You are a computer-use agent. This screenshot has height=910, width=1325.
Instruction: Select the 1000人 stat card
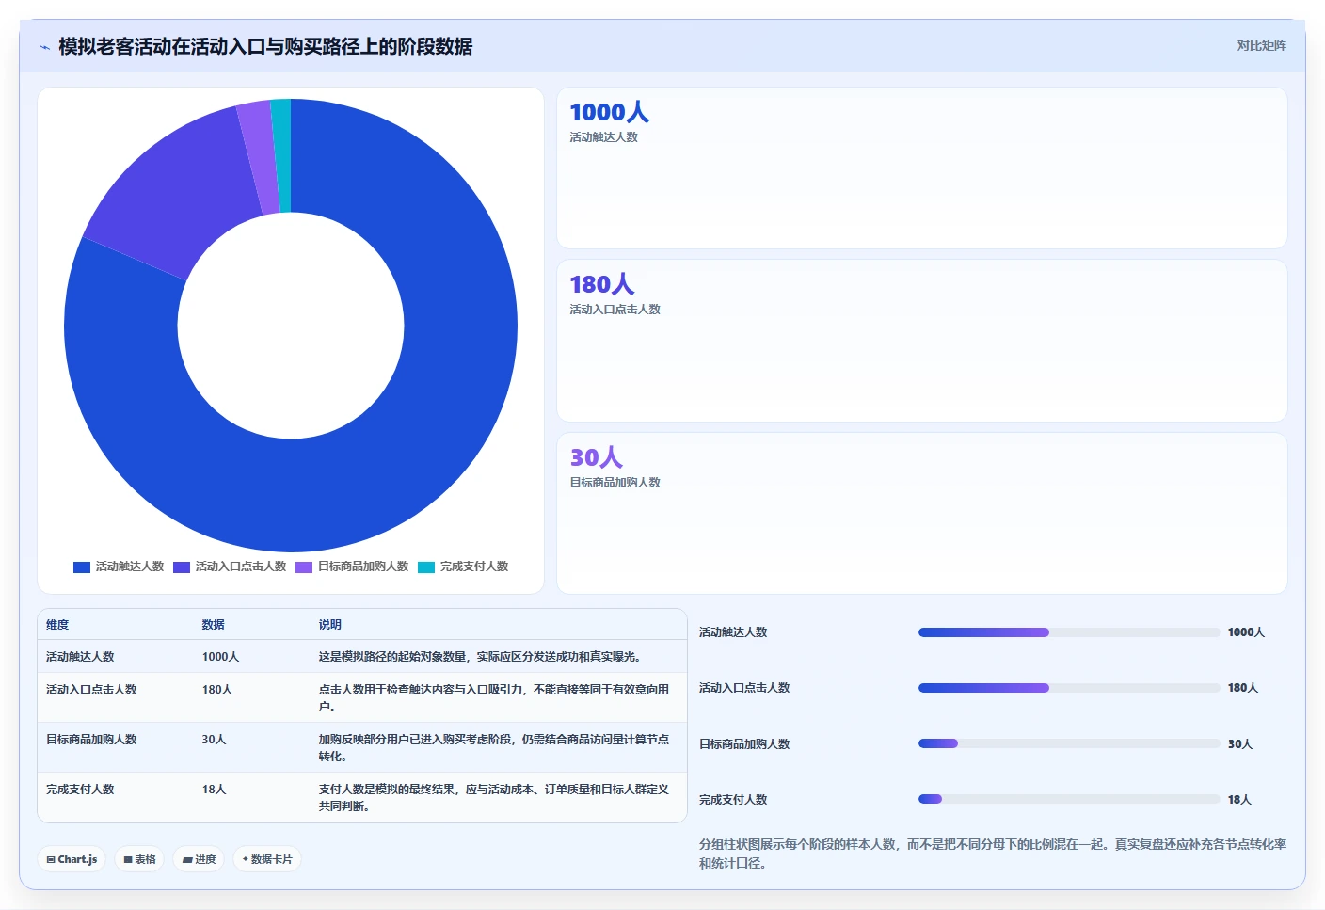(x=922, y=168)
